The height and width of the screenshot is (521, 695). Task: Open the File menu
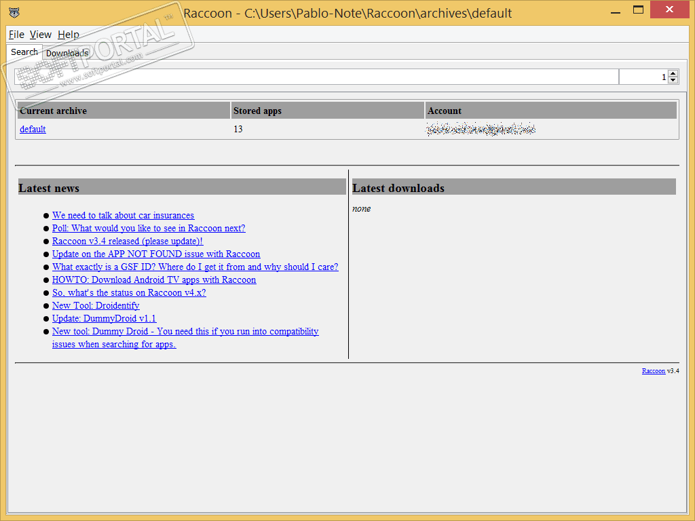click(x=16, y=35)
